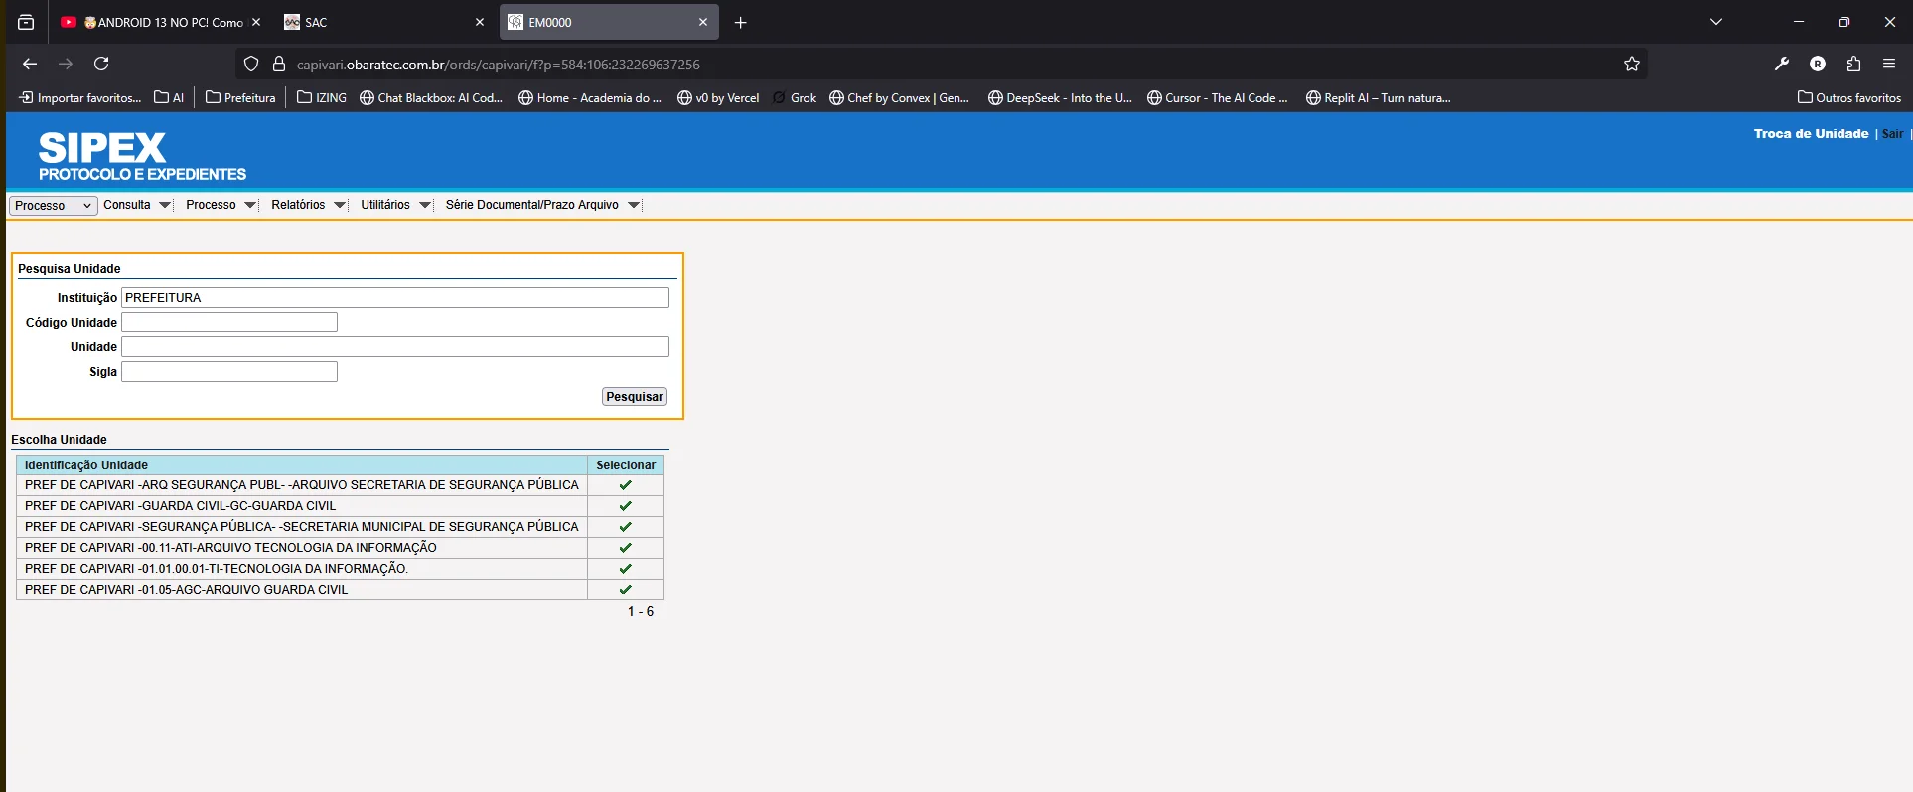Pick the ATI-ARQUIVO TECNOLOGIA checkmark
Viewport: 1913px width, 792px height.
(625, 548)
